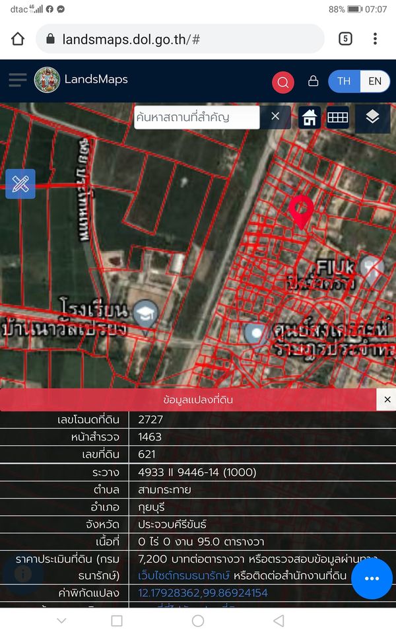Switch language to EN
The height and width of the screenshot is (634, 396).
tap(375, 81)
